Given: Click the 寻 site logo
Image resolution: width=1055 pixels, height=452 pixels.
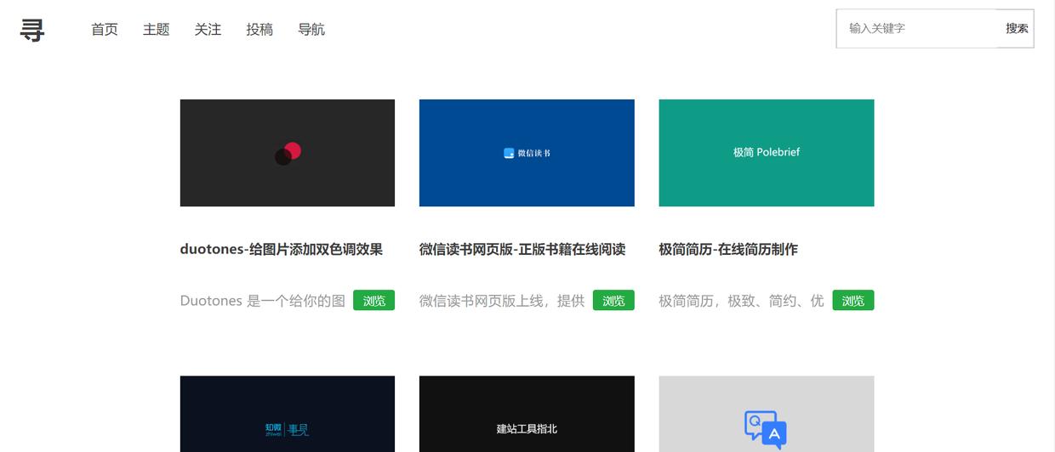Looking at the screenshot, I should tap(32, 31).
